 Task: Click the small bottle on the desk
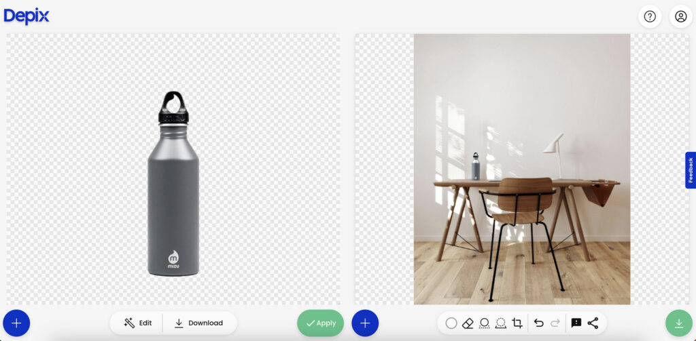click(476, 167)
